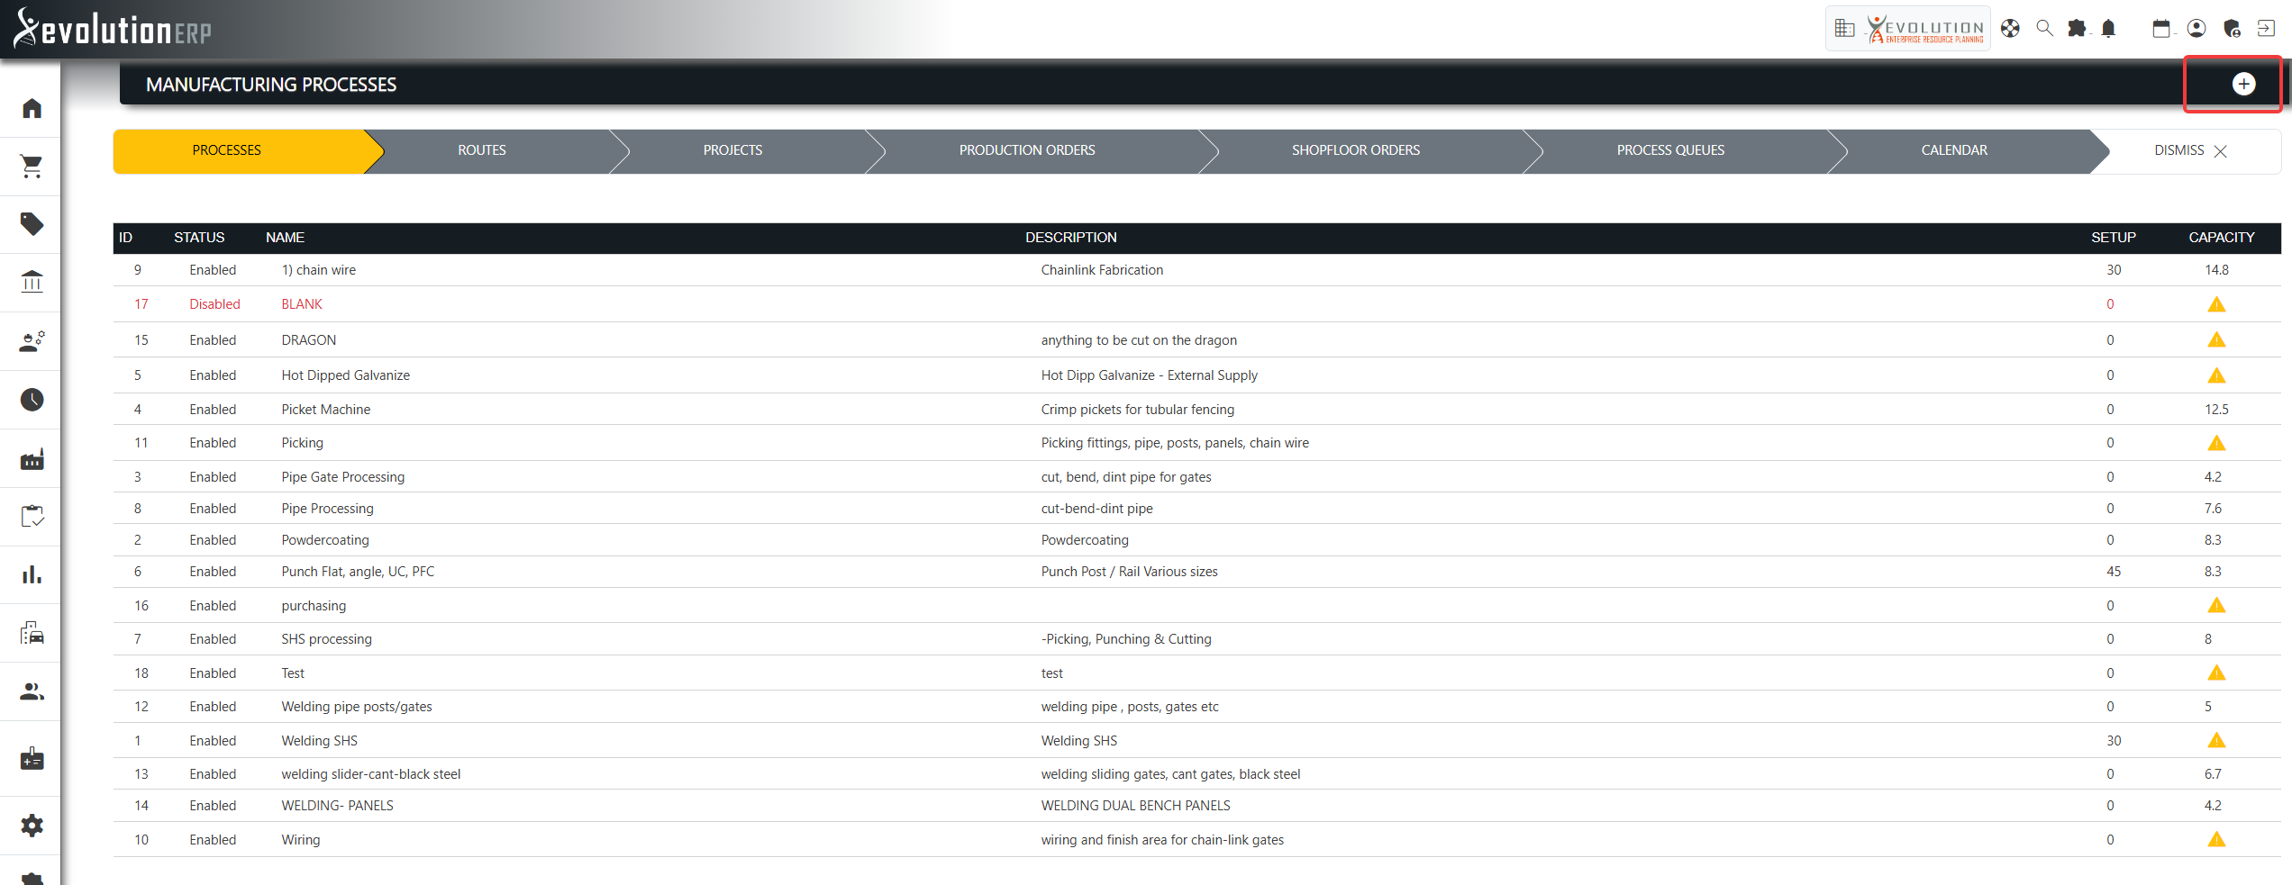
Task: Click capacity warning icon in DRAGON row
Action: [2216, 340]
